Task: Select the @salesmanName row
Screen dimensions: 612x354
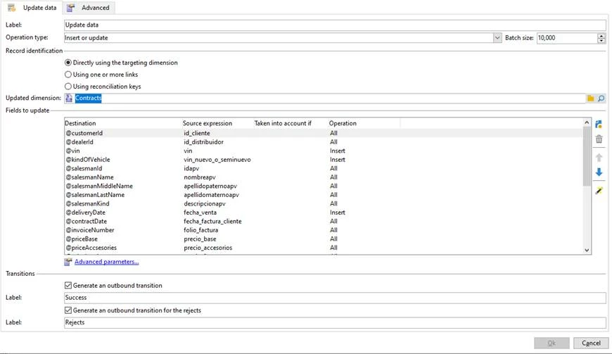Action: pos(324,177)
